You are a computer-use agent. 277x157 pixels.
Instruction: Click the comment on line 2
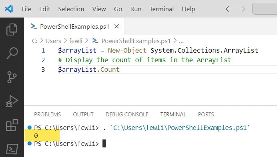(x=145, y=60)
